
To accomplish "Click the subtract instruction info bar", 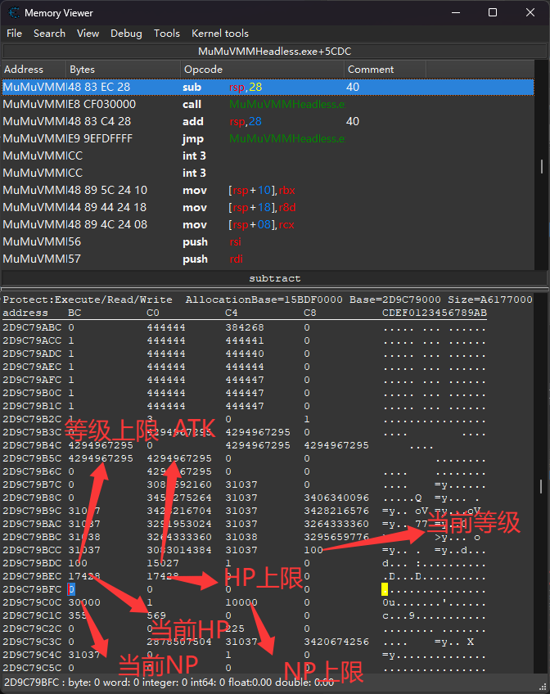I will coord(274,278).
